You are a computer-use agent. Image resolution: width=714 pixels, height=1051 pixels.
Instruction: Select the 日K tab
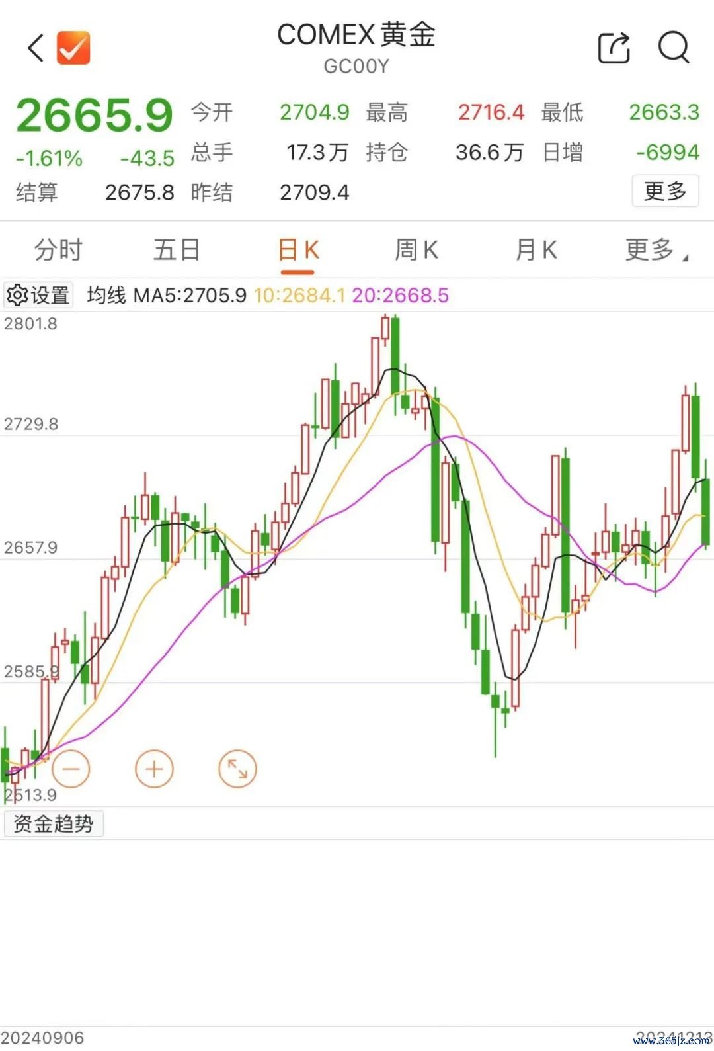pyautogui.click(x=298, y=251)
